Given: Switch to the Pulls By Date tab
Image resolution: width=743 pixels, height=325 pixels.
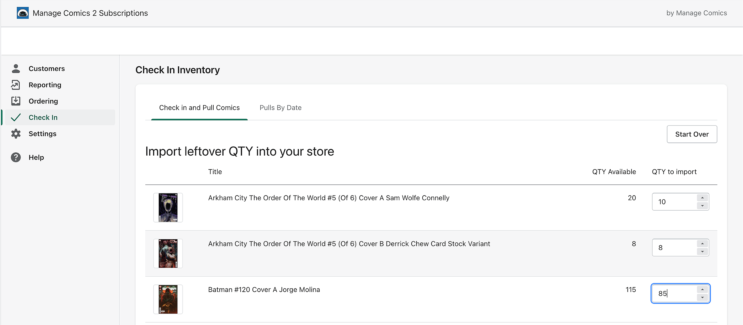Looking at the screenshot, I should click(x=280, y=108).
